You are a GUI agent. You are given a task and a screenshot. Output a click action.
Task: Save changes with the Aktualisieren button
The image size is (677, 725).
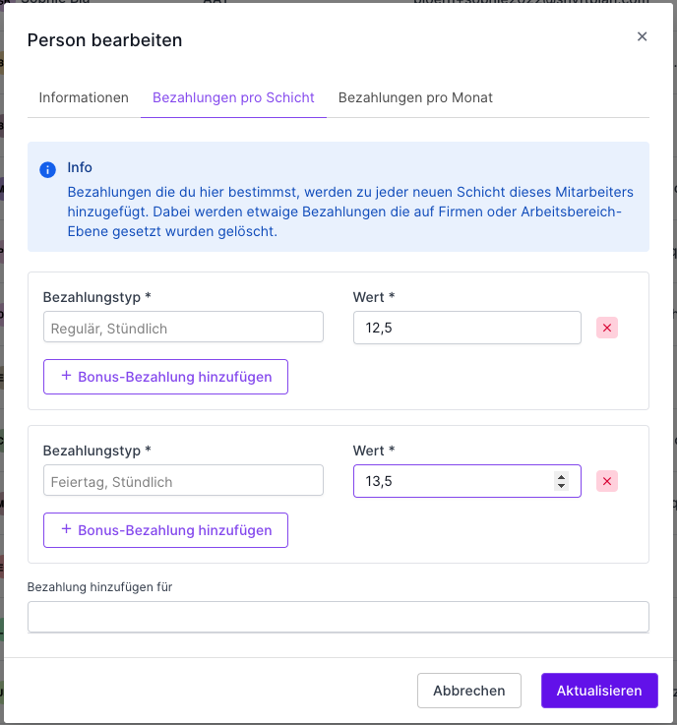pyautogui.click(x=599, y=691)
